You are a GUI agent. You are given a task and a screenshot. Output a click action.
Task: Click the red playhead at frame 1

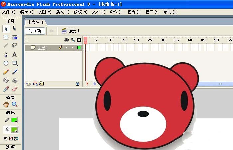point(85,40)
